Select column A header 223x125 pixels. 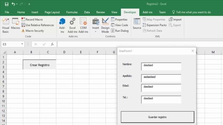[15, 52]
